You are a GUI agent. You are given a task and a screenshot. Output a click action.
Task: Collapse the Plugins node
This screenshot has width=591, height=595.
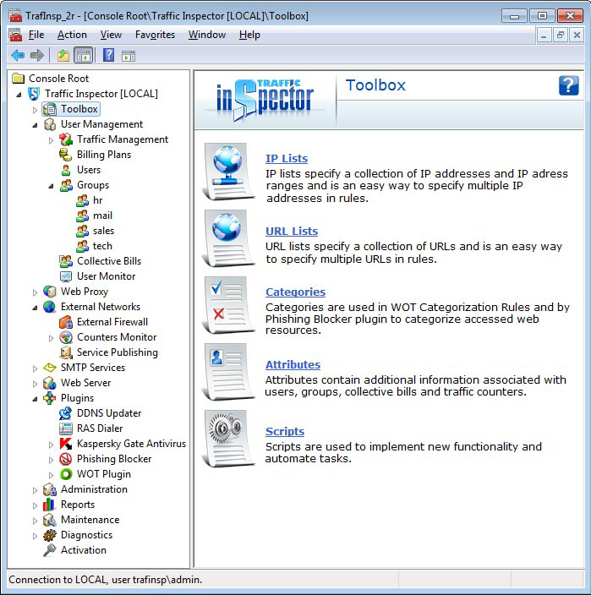(35, 399)
